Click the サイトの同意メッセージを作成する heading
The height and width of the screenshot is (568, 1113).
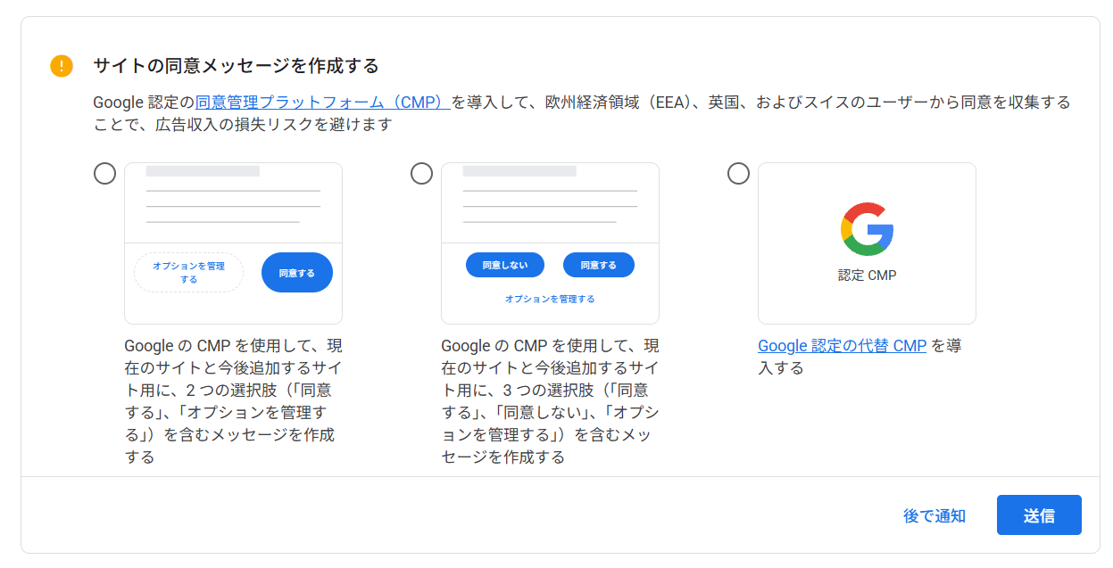coord(237,66)
